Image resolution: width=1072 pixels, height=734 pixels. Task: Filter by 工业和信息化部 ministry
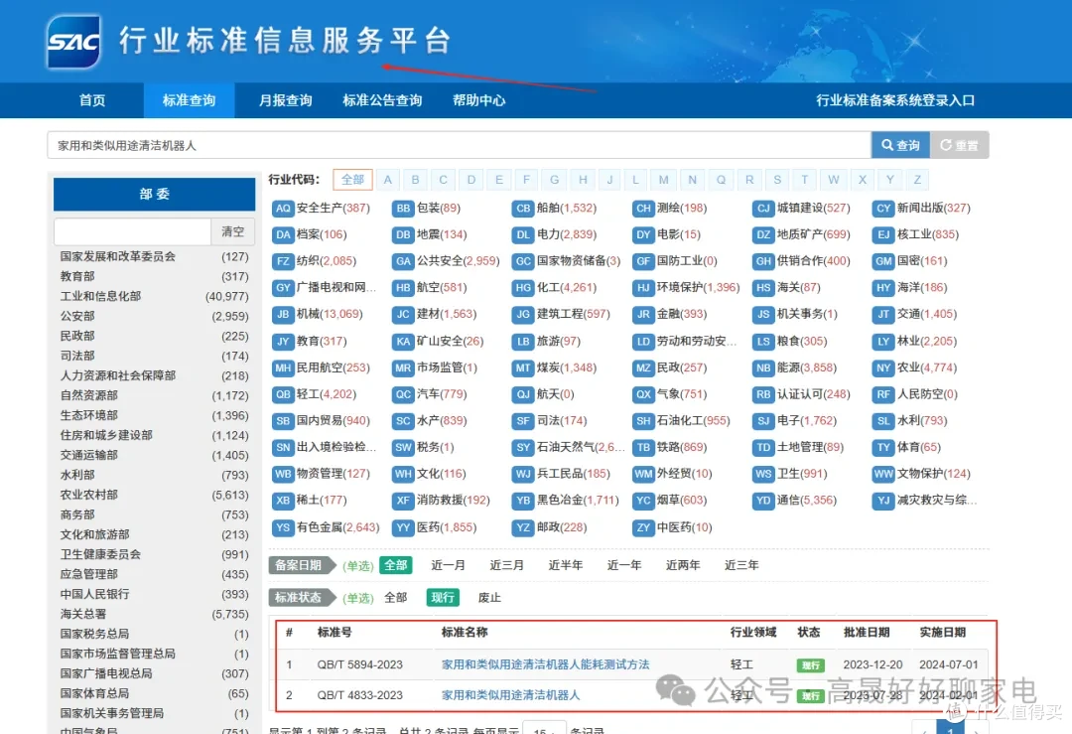[x=154, y=296]
